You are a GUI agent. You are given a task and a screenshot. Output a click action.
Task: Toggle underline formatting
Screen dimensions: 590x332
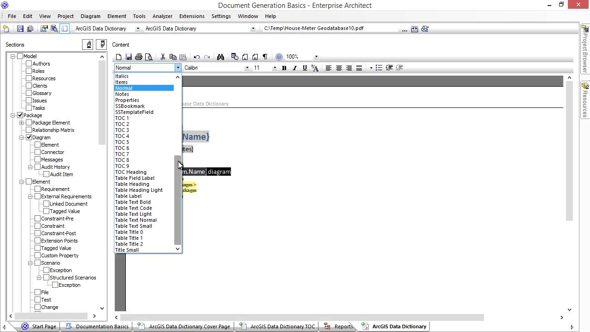click(x=305, y=68)
